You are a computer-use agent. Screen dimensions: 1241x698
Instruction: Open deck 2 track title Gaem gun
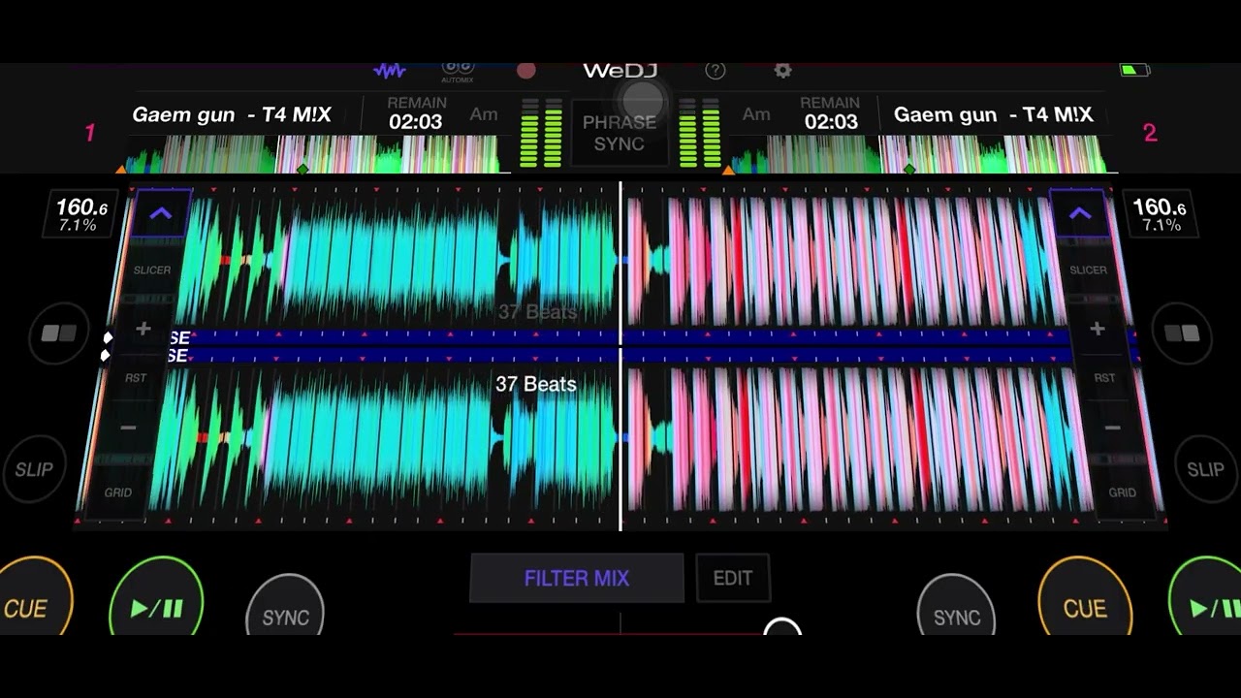coord(993,114)
